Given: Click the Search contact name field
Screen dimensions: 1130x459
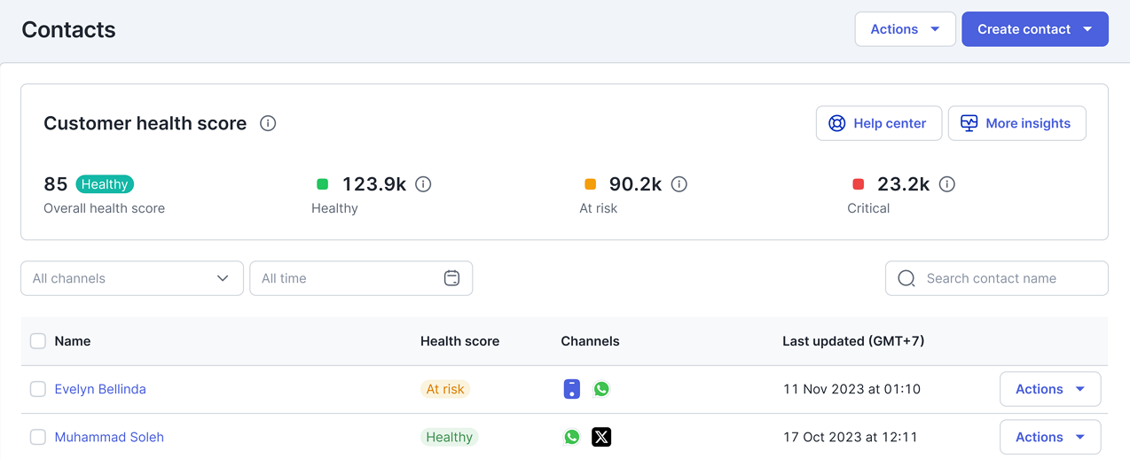Looking at the screenshot, I should 997,278.
